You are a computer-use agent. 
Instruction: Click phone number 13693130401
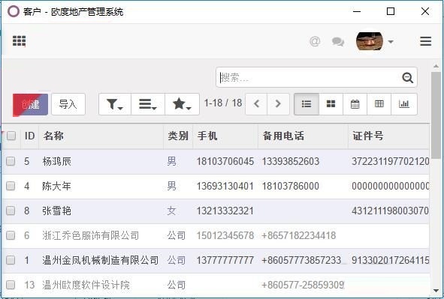[x=225, y=186]
